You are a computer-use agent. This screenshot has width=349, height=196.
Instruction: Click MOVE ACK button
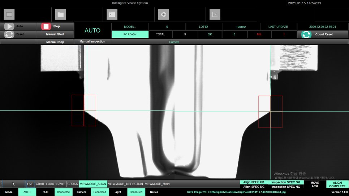[x=315, y=184]
